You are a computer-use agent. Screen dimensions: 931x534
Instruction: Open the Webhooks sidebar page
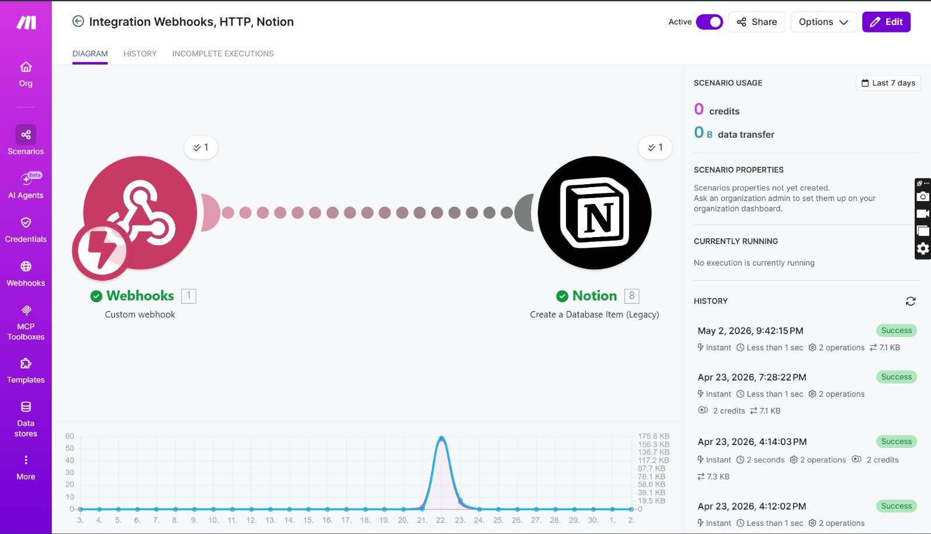pos(26,274)
